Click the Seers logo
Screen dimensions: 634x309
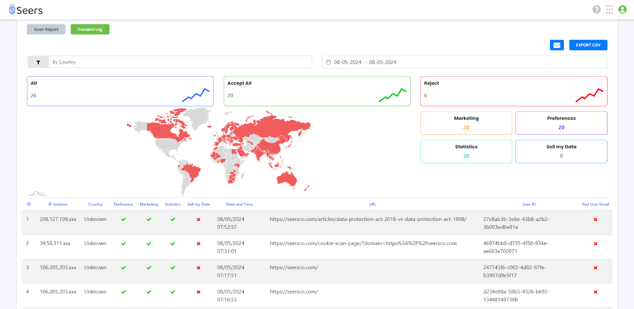coord(26,10)
